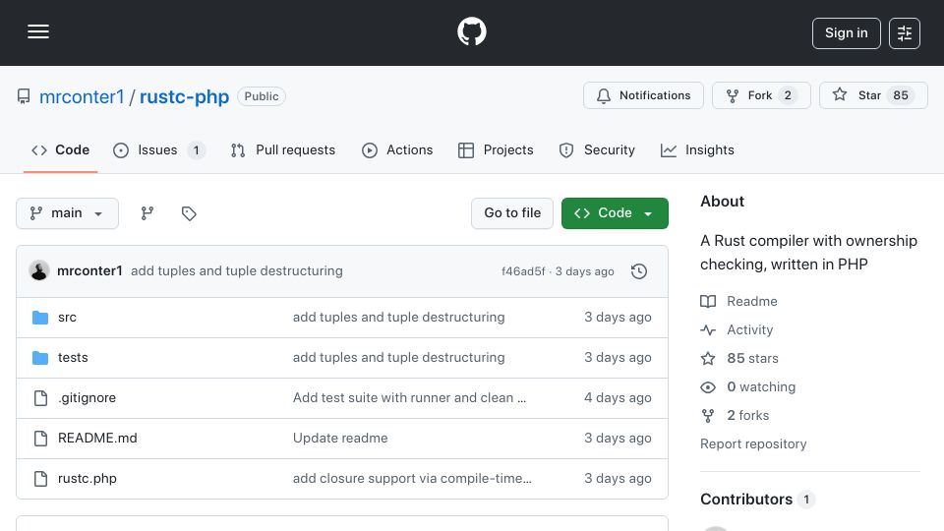
Task: Open the .gitignore file
Action: [x=87, y=398]
